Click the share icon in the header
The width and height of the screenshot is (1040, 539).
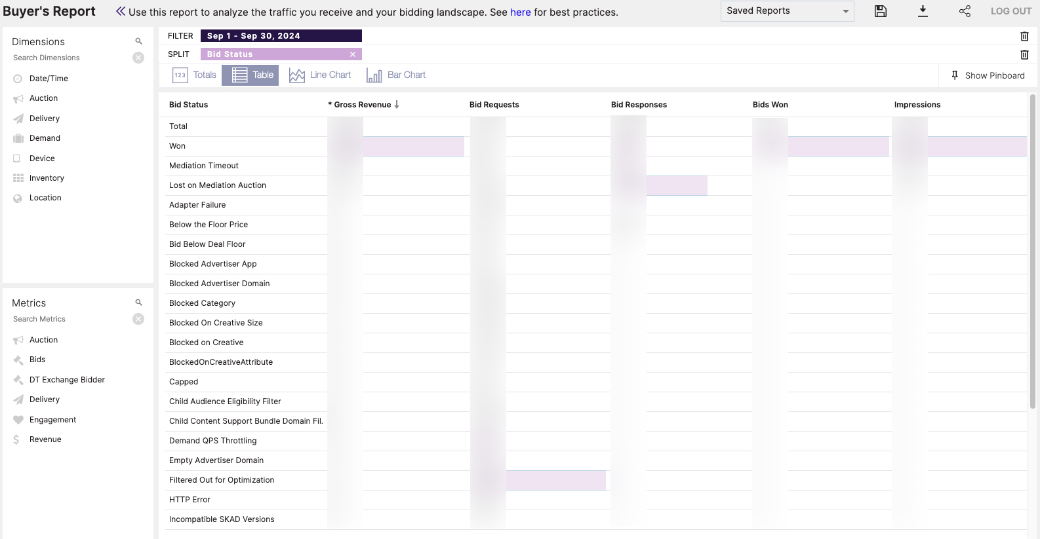965,11
